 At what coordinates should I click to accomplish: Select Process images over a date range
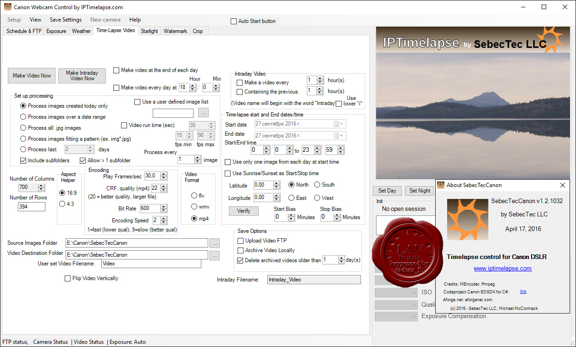tap(23, 117)
